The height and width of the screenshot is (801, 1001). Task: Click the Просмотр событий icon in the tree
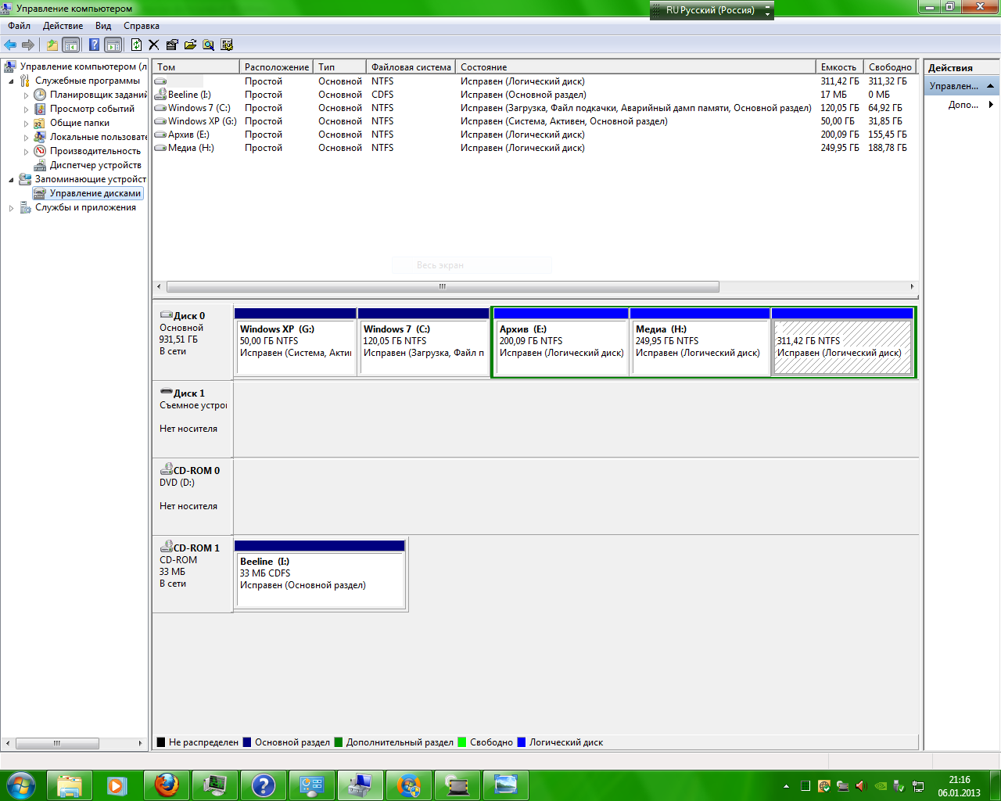(x=40, y=109)
